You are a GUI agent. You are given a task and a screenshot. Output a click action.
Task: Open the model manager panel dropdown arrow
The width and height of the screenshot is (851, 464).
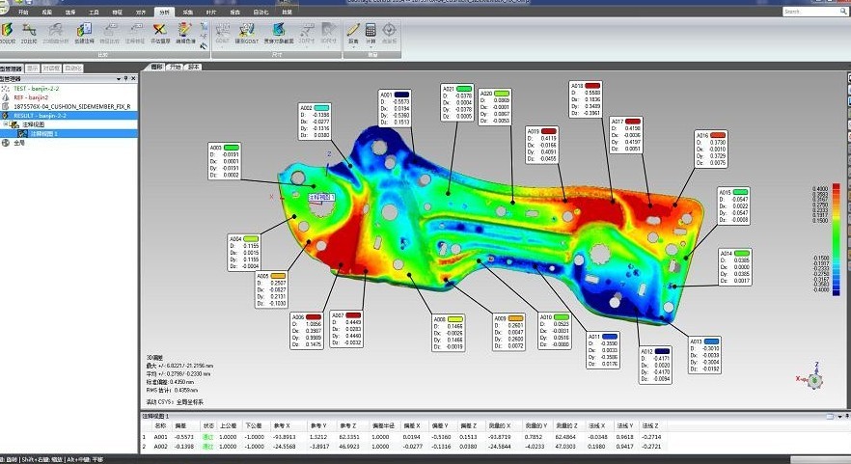coord(119,79)
